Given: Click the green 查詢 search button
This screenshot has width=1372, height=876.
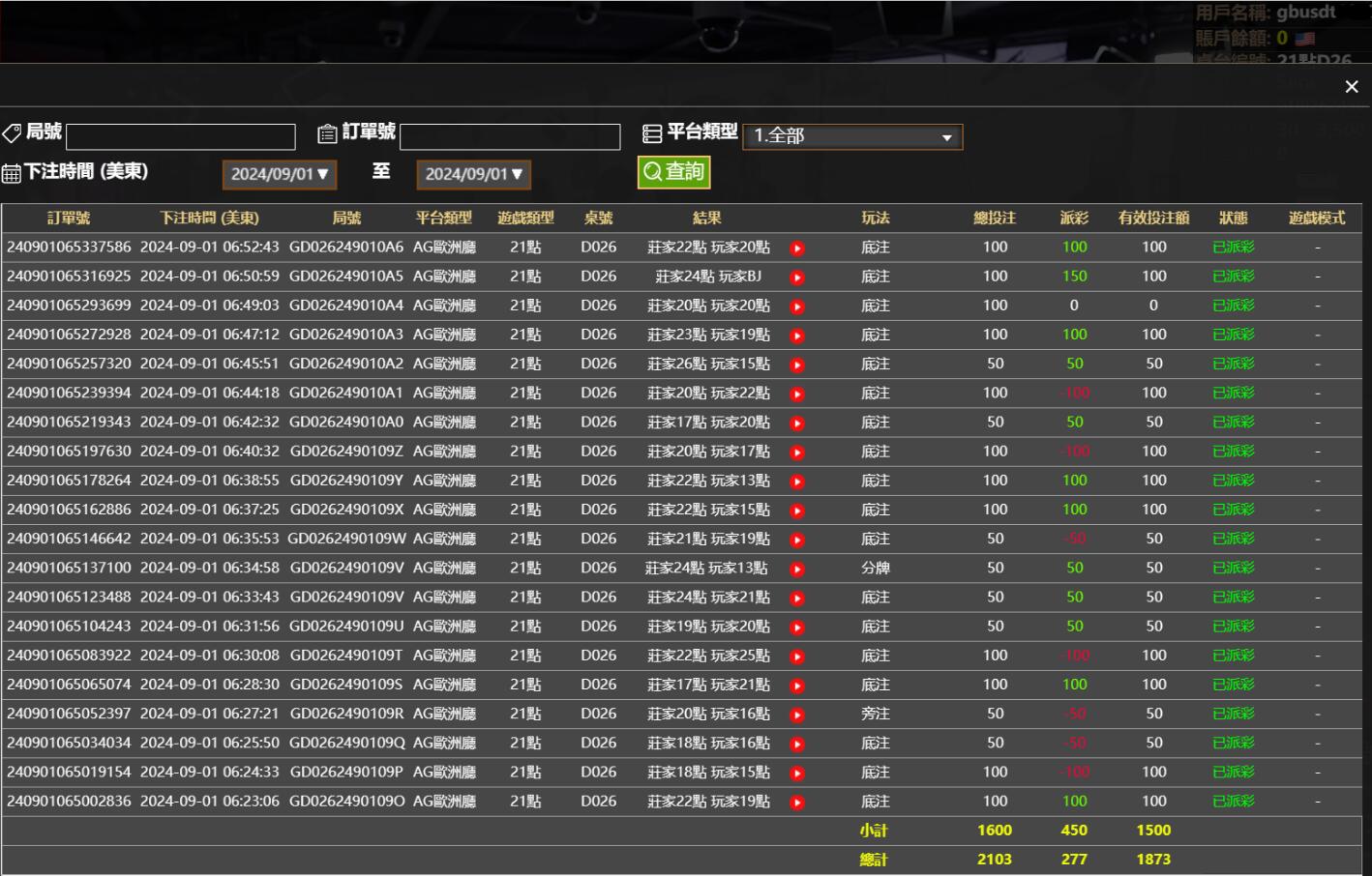Looking at the screenshot, I should point(673,172).
